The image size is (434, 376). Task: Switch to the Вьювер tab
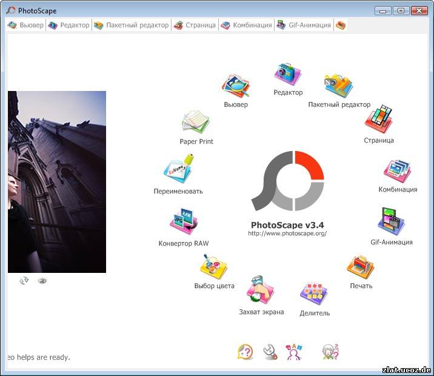tap(25, 25)
